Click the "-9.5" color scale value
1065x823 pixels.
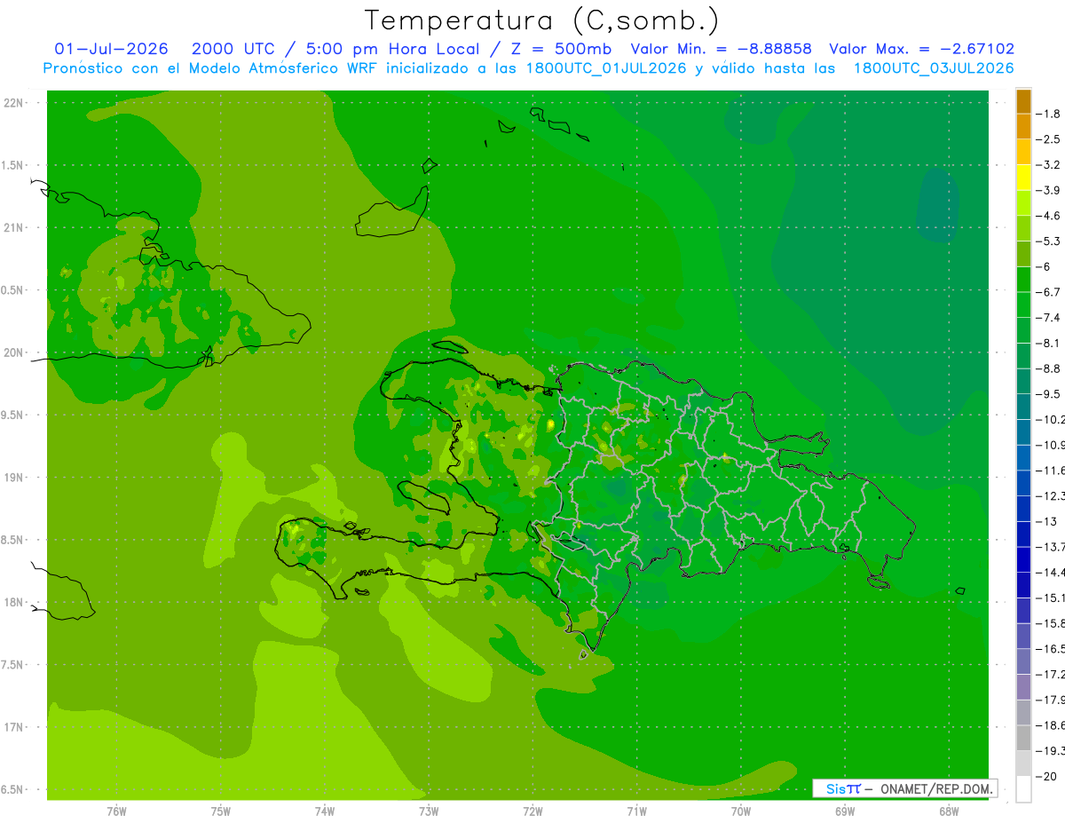point(1049,393)
